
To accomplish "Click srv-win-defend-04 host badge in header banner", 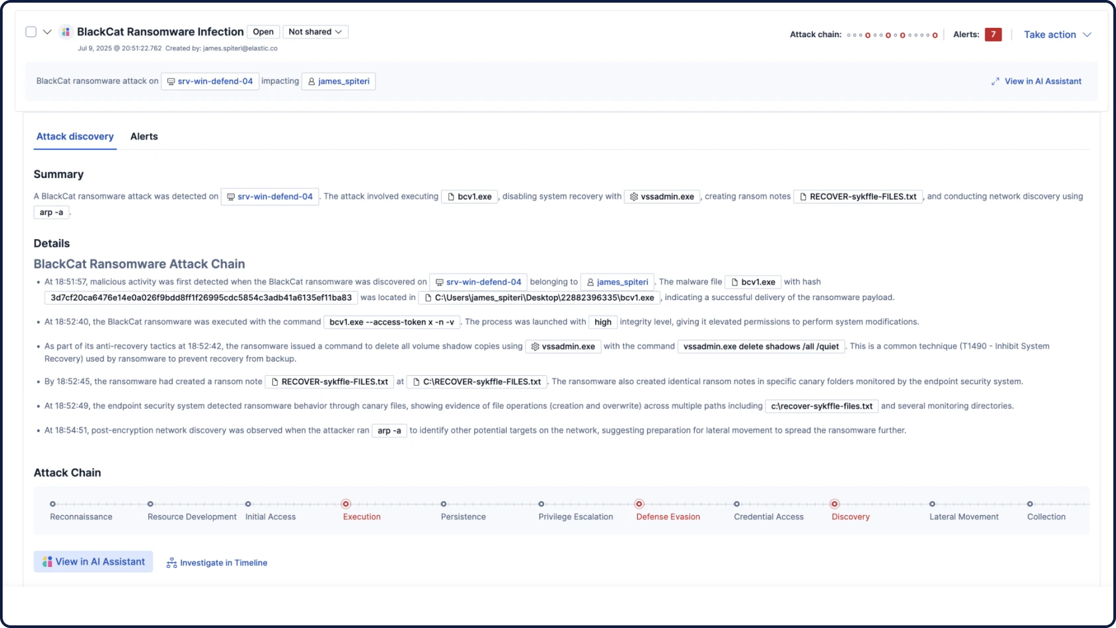I will [210, 81].
